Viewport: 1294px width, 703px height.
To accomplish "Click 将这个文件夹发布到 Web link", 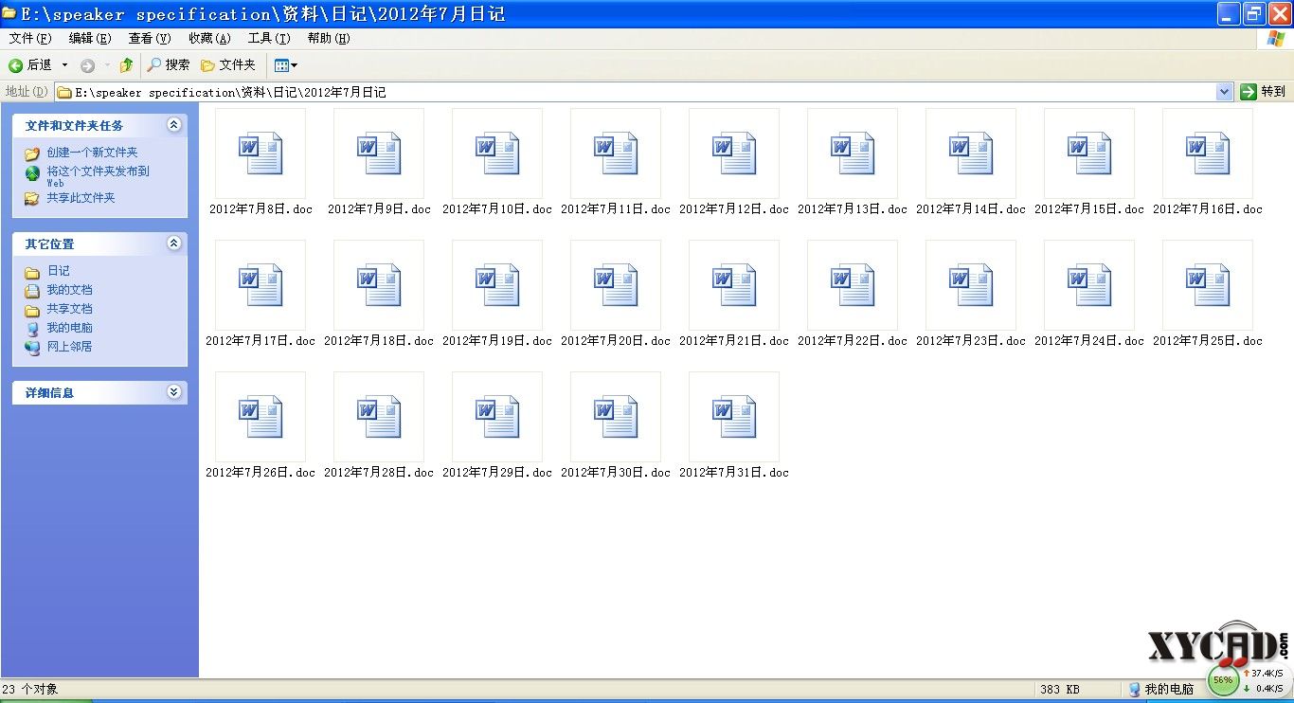I will (x=98, y=176).
